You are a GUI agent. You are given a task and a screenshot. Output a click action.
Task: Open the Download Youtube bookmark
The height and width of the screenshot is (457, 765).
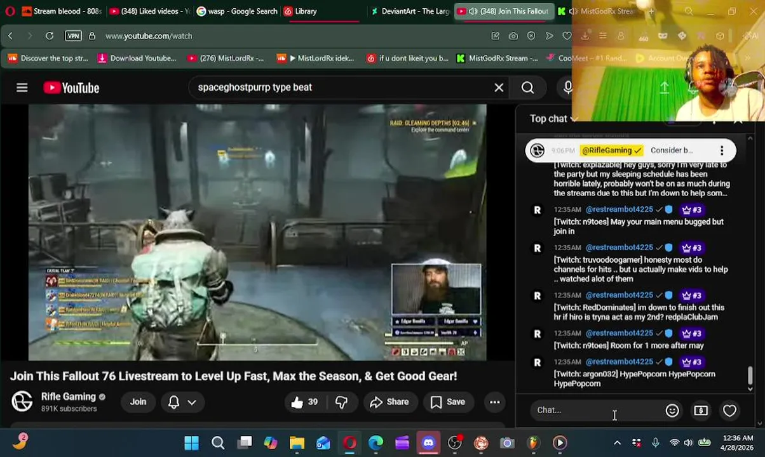click(137, 58)
